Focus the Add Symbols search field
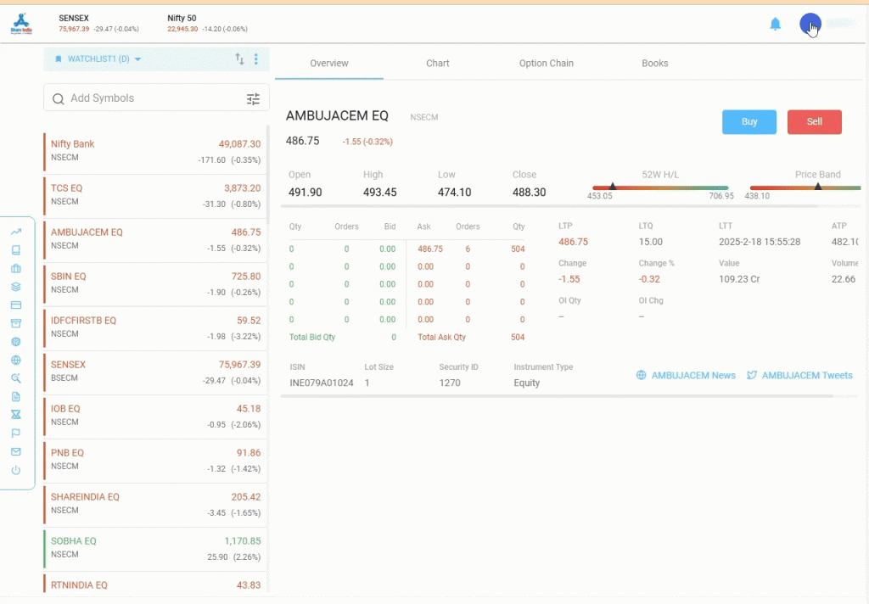 pyautogui.click(x=156, y=98)
